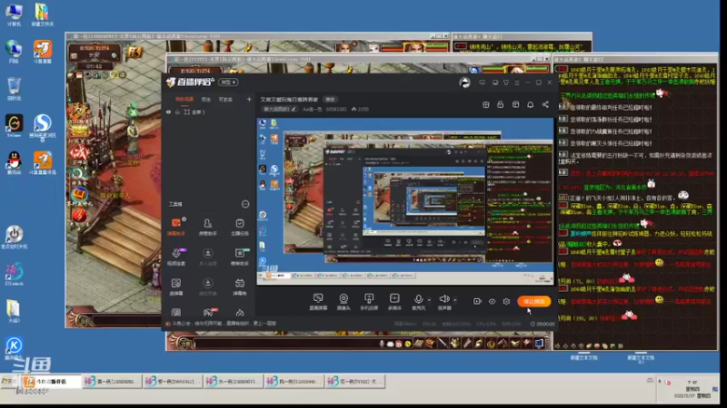Open the message icon in the companion title bar
Viewport: 727px width, 408px height.
coord(483,83)
